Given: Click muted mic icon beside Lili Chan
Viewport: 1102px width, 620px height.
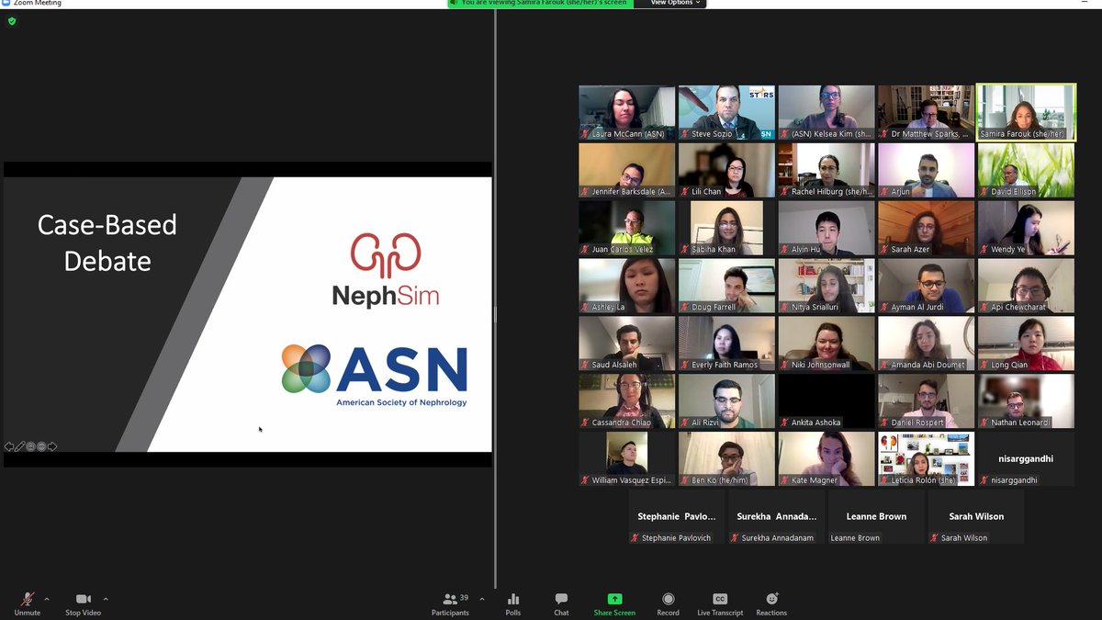Looking at the screenshot, I should (x=685, y=192).
